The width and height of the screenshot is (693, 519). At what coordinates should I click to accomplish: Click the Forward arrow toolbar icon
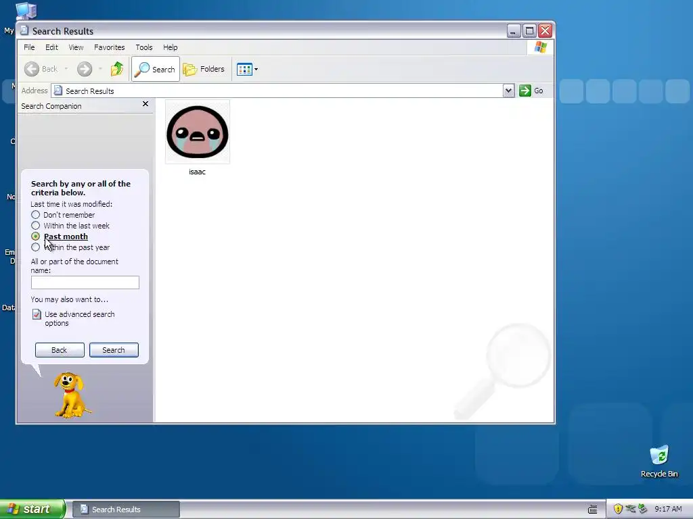pos(85,69)
